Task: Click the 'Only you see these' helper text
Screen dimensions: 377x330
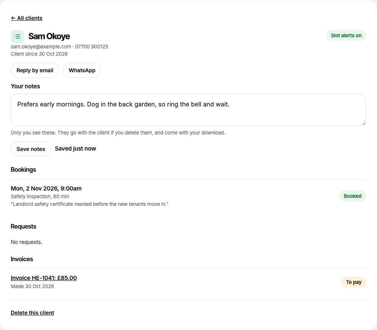Action: pos(118,133)
